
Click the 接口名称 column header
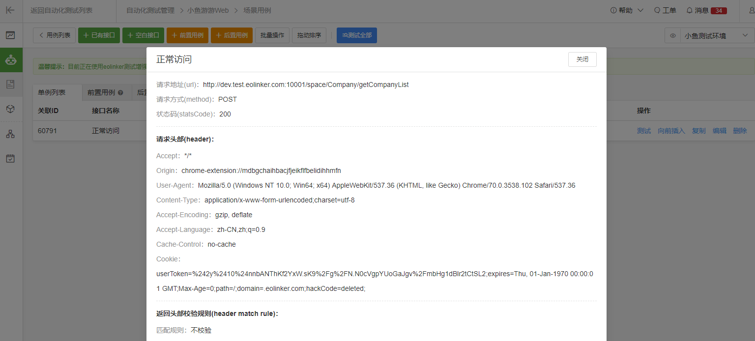(106, 111)
